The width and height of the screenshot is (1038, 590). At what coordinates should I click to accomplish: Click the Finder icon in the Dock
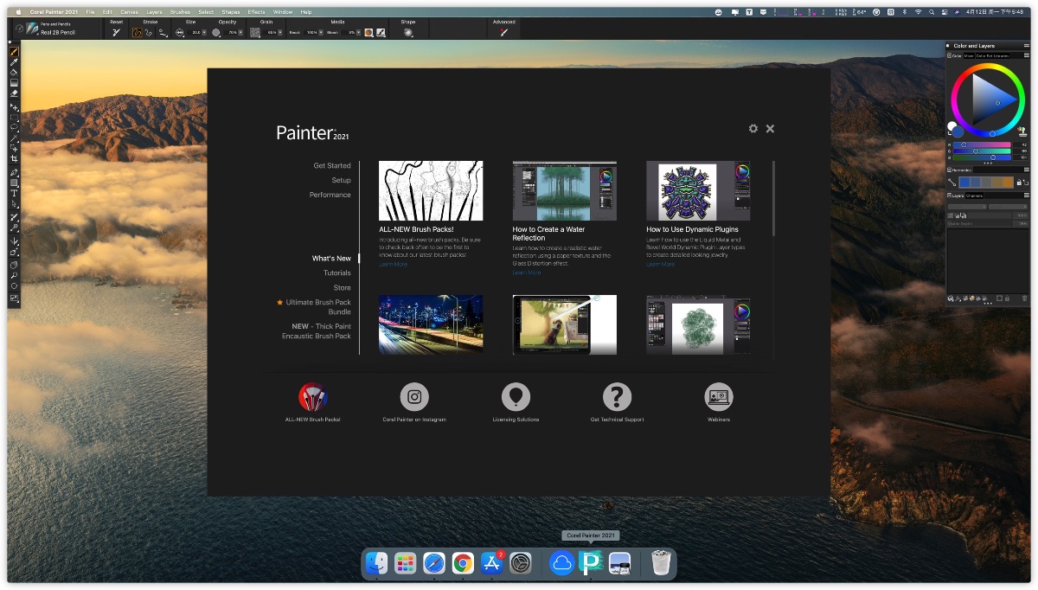click(376, 564)
